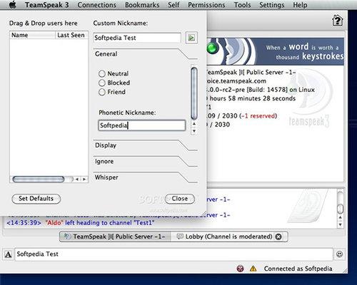357x285 pixels.
Task: Click the right arrow of contacts list scrollbar
Action: click(84, 180)
